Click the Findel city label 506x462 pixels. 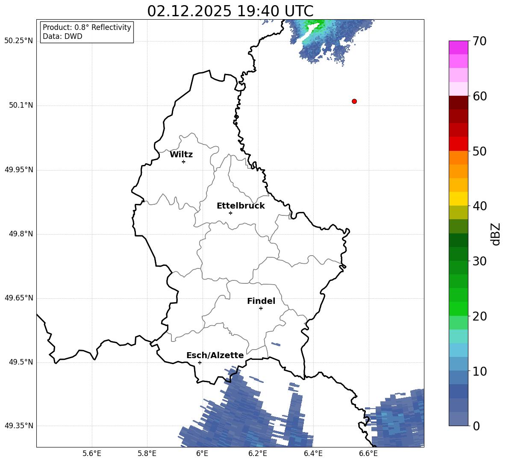coord(261,301)
